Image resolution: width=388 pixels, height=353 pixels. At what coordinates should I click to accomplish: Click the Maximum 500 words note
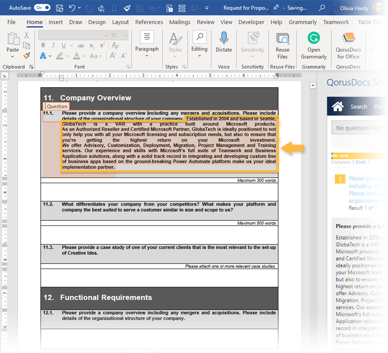(256, 223)
